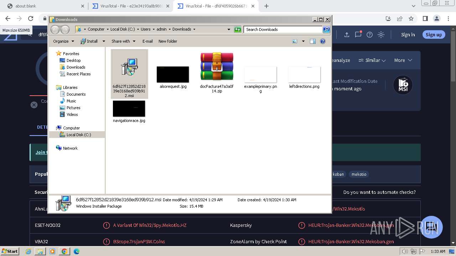Click the mekotio tag
Screen dimensions: 456x256
click(x=359, y=174)
